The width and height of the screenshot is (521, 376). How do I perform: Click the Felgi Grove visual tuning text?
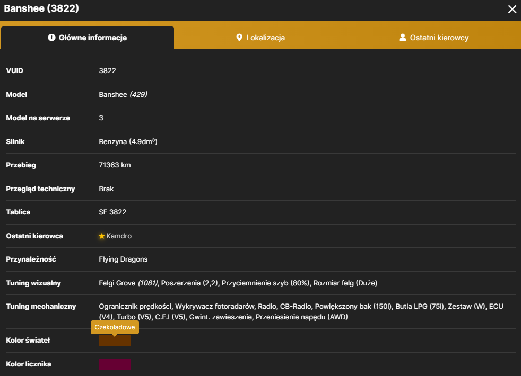coord(128,283)
